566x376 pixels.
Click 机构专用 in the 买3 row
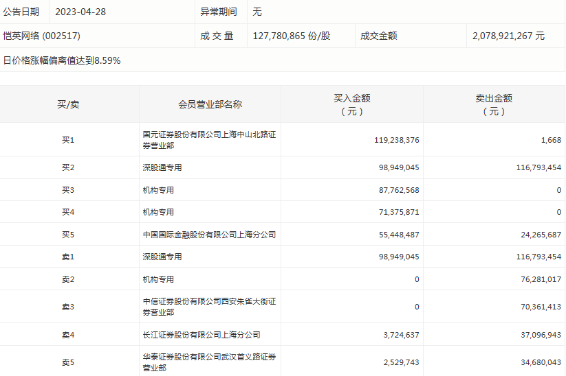[158, 190]
